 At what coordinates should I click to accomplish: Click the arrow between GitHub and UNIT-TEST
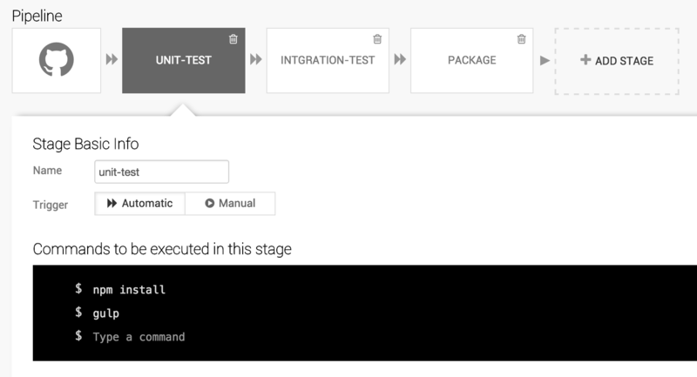point(112,59)
